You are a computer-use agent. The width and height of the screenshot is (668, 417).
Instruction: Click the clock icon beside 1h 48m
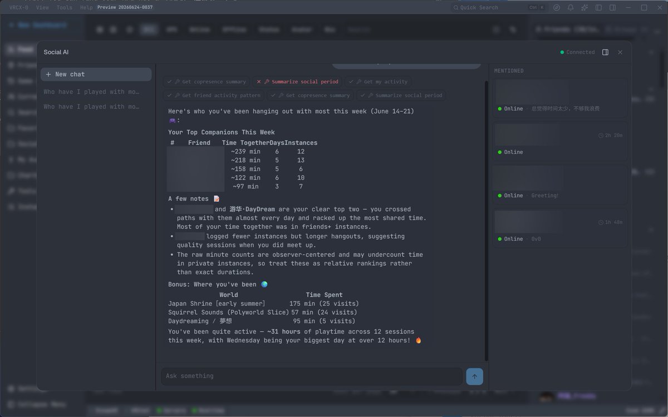pyautogui.click(x=601, y=222)
